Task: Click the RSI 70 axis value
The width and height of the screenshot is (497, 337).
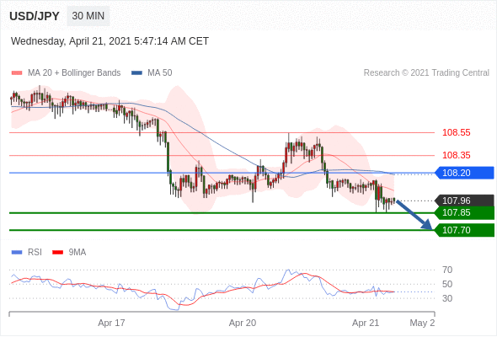Action: (447, 270)
